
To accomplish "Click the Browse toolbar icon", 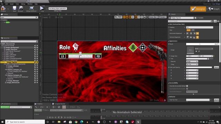I will click(x=21, y=9).
